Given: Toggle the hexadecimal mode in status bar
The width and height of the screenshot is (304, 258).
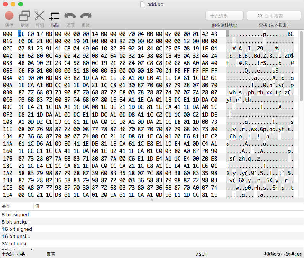Looking at the screenshot, I should (8, 254).
